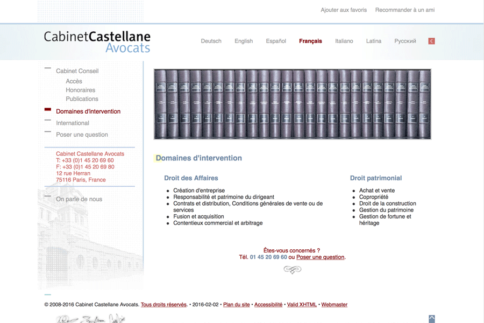
Task: Go to the Publications sidebar page
Action: click(82, 99)
